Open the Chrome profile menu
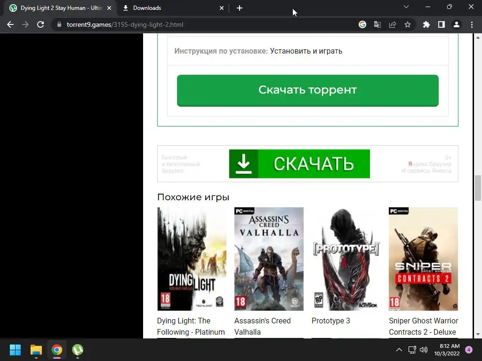 457,24
